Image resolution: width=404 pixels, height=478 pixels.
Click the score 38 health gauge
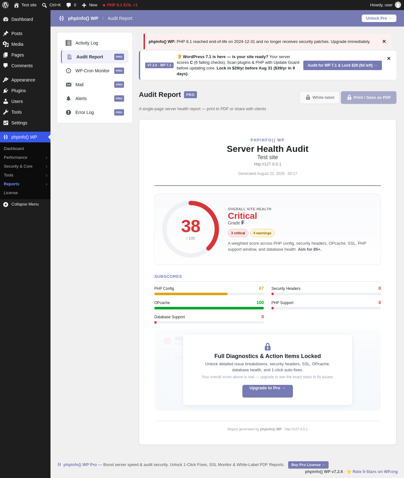pyautogui.click(x=191, y=229)
